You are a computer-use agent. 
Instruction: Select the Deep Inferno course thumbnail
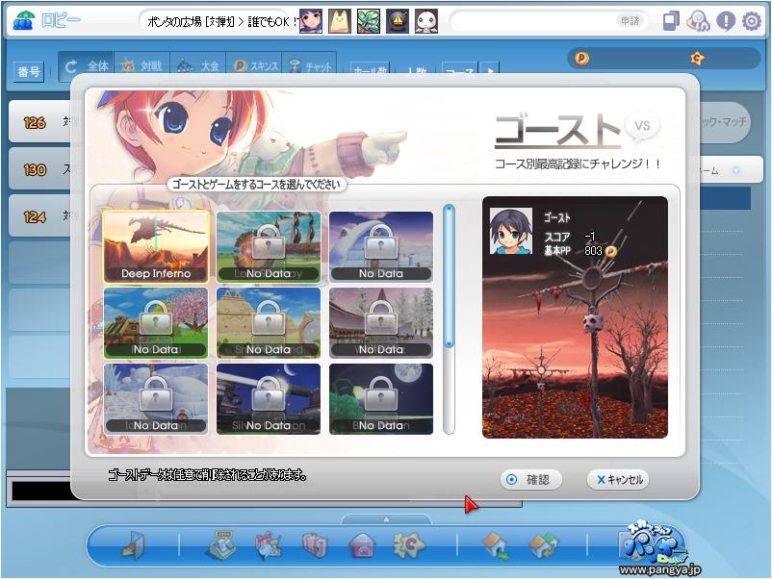(x=156, y=247)
